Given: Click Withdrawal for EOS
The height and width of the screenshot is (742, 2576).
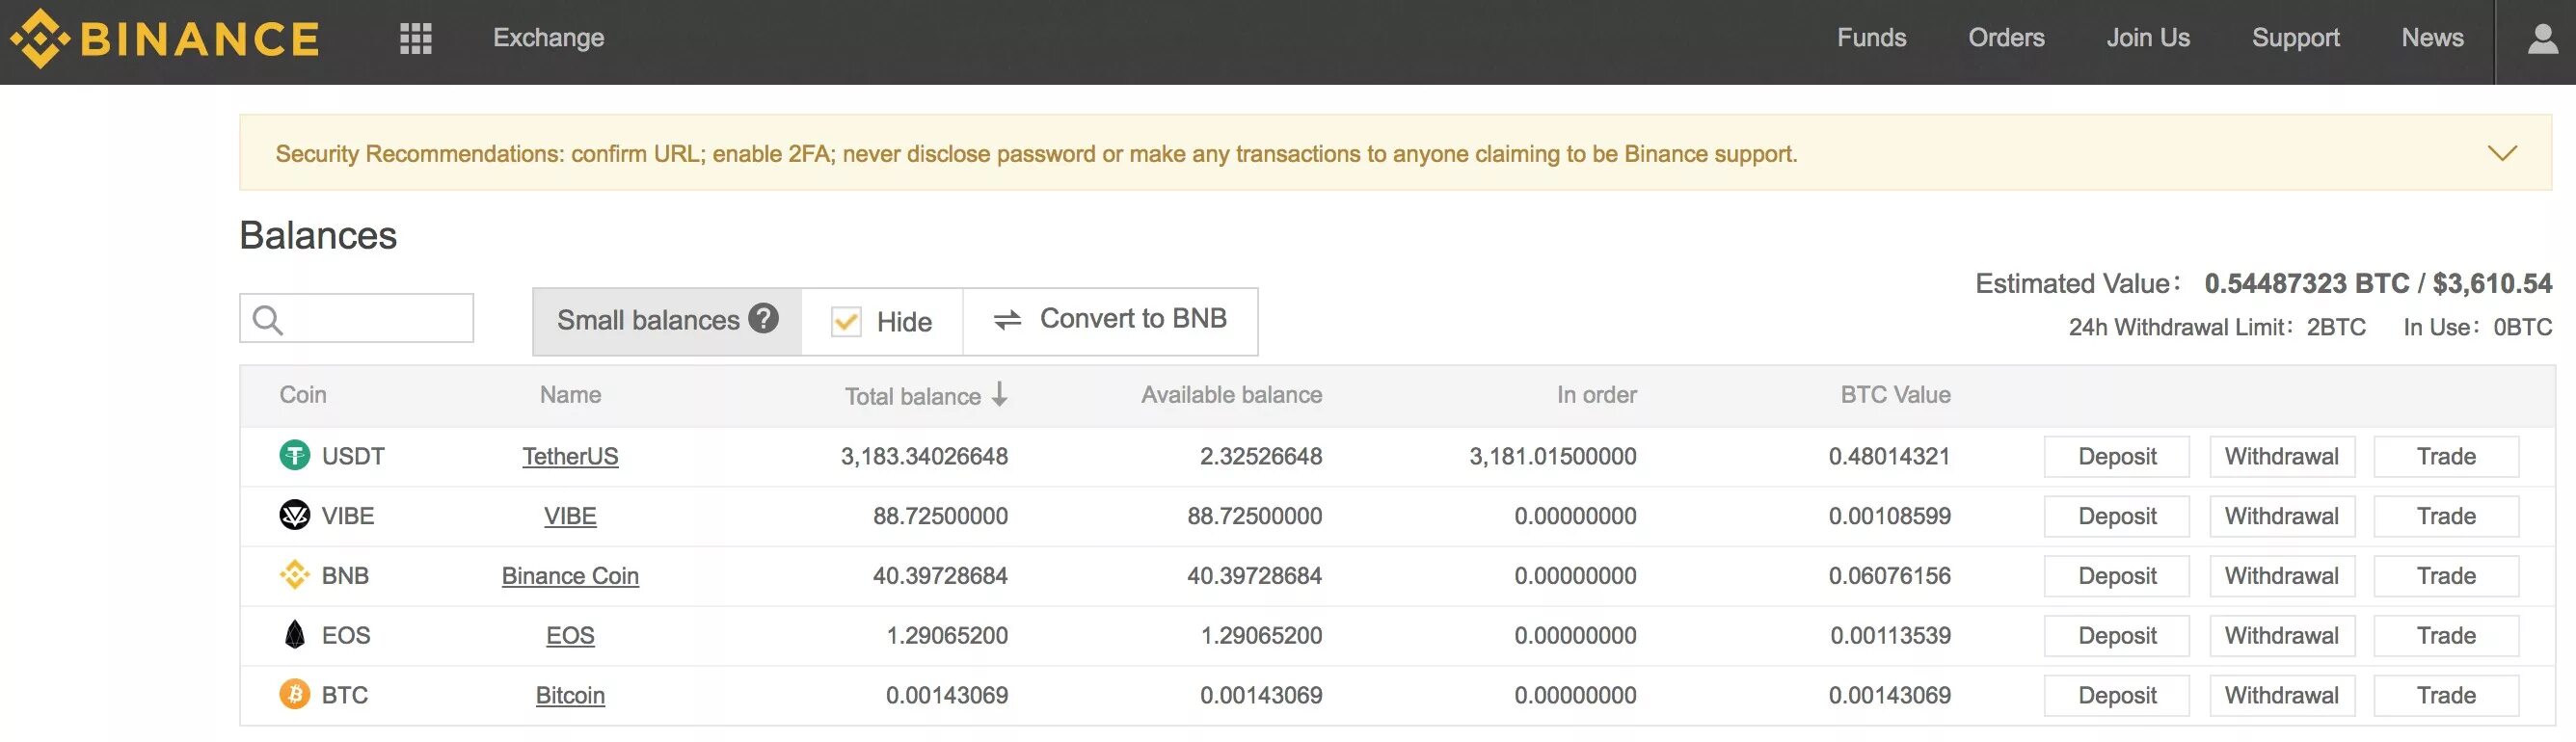Looking at the screenshot, I should (2282, 636).
